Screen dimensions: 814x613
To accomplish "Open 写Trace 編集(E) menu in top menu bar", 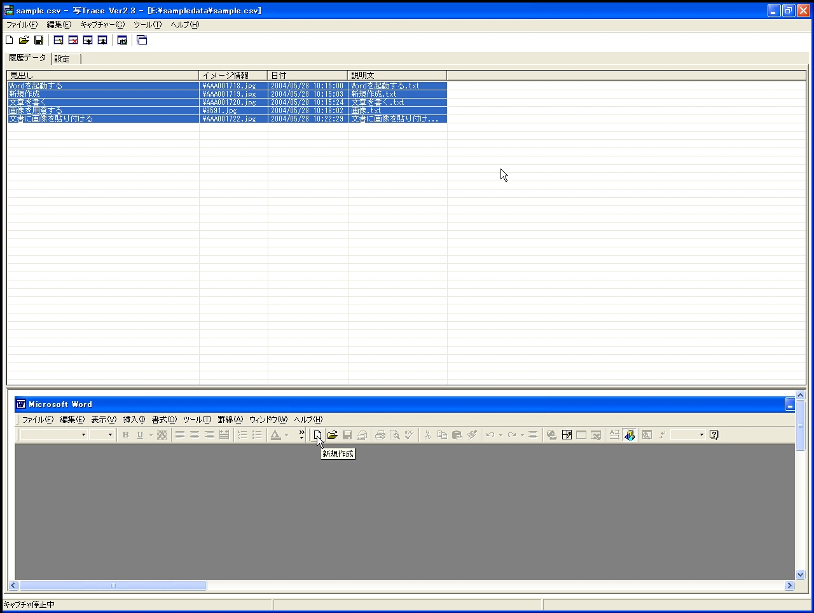I will pyautogui.click(x=59, y=25).
